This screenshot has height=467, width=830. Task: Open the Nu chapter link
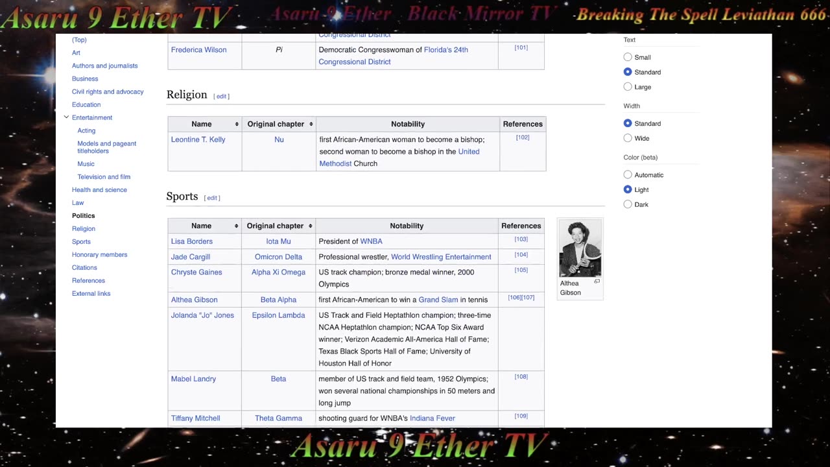(x=279, y=139)
